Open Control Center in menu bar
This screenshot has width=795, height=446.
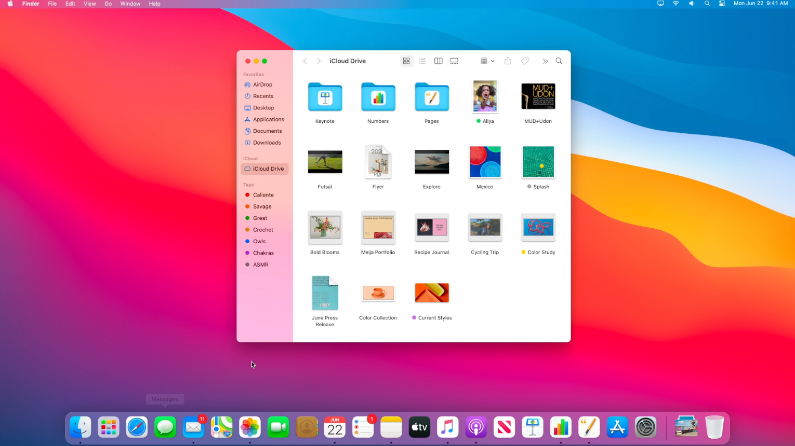coord(722,4)
